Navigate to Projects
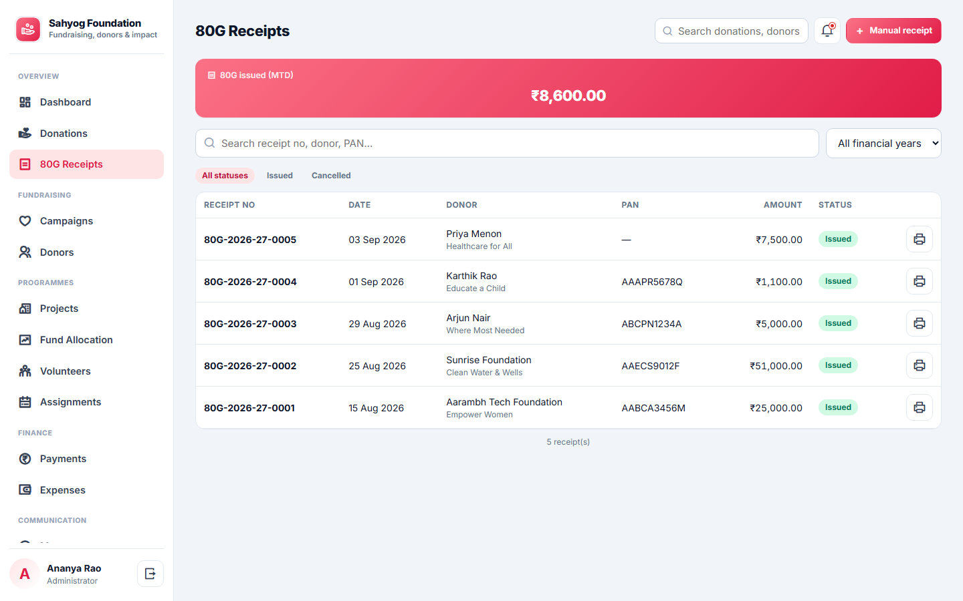963x601 pixels. pyautogui.click(x=86, y=309)
